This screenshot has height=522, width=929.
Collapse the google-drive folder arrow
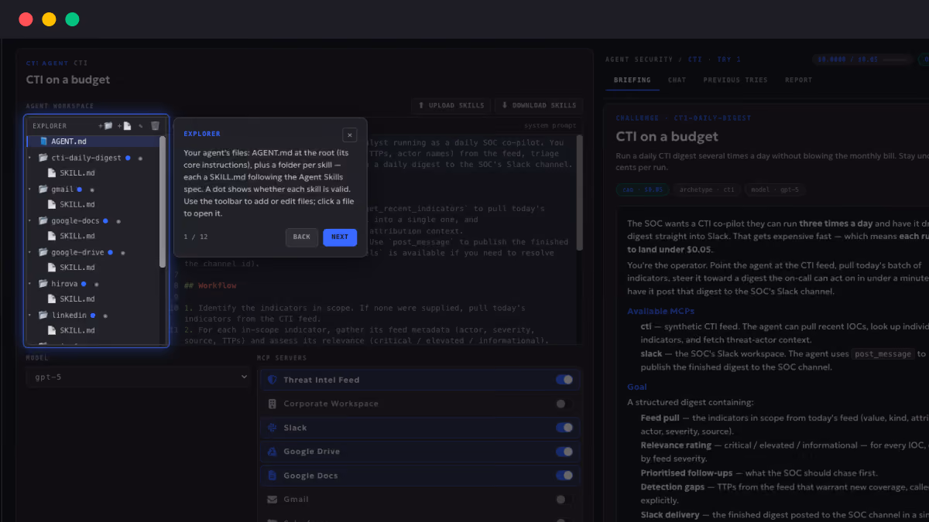pyautogui.click(x=30, y=252)
